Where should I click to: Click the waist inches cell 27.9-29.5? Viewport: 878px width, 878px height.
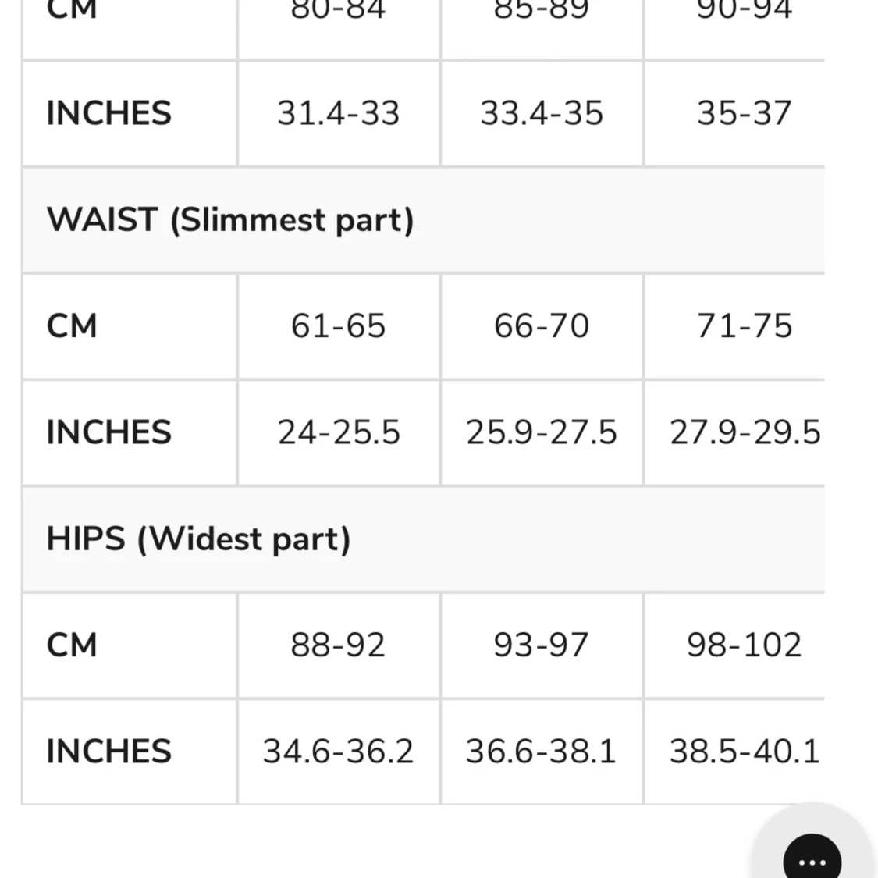(734, 432)
